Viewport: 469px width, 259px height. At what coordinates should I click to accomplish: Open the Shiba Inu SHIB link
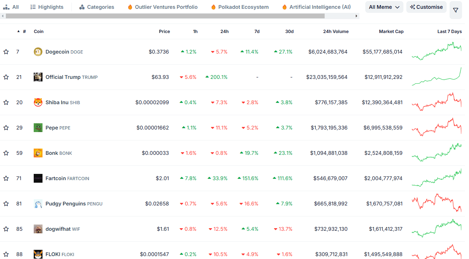[63, 102]
